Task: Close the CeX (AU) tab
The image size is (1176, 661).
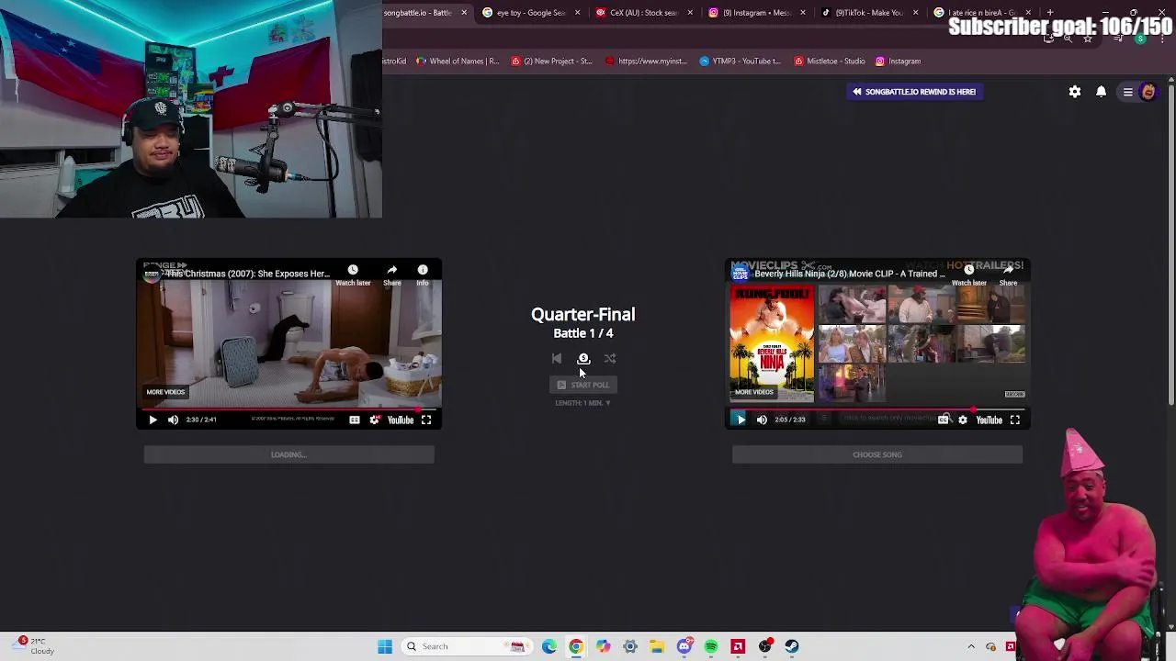Action: tap(690, 13)
